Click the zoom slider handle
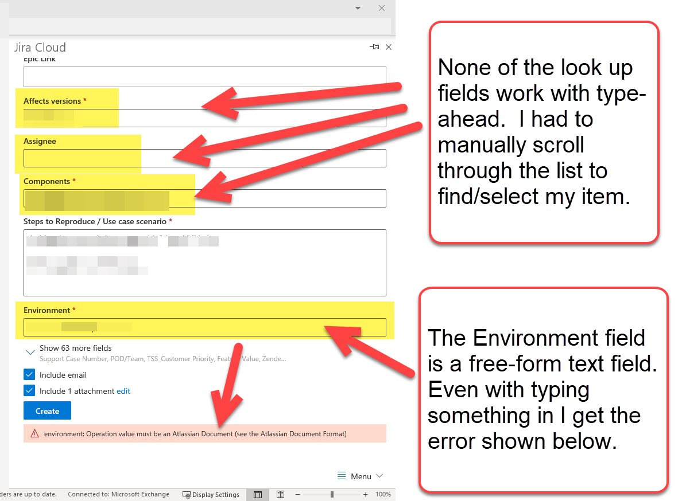682x501 pixels. pyautogui.click(x=332, y=495)
